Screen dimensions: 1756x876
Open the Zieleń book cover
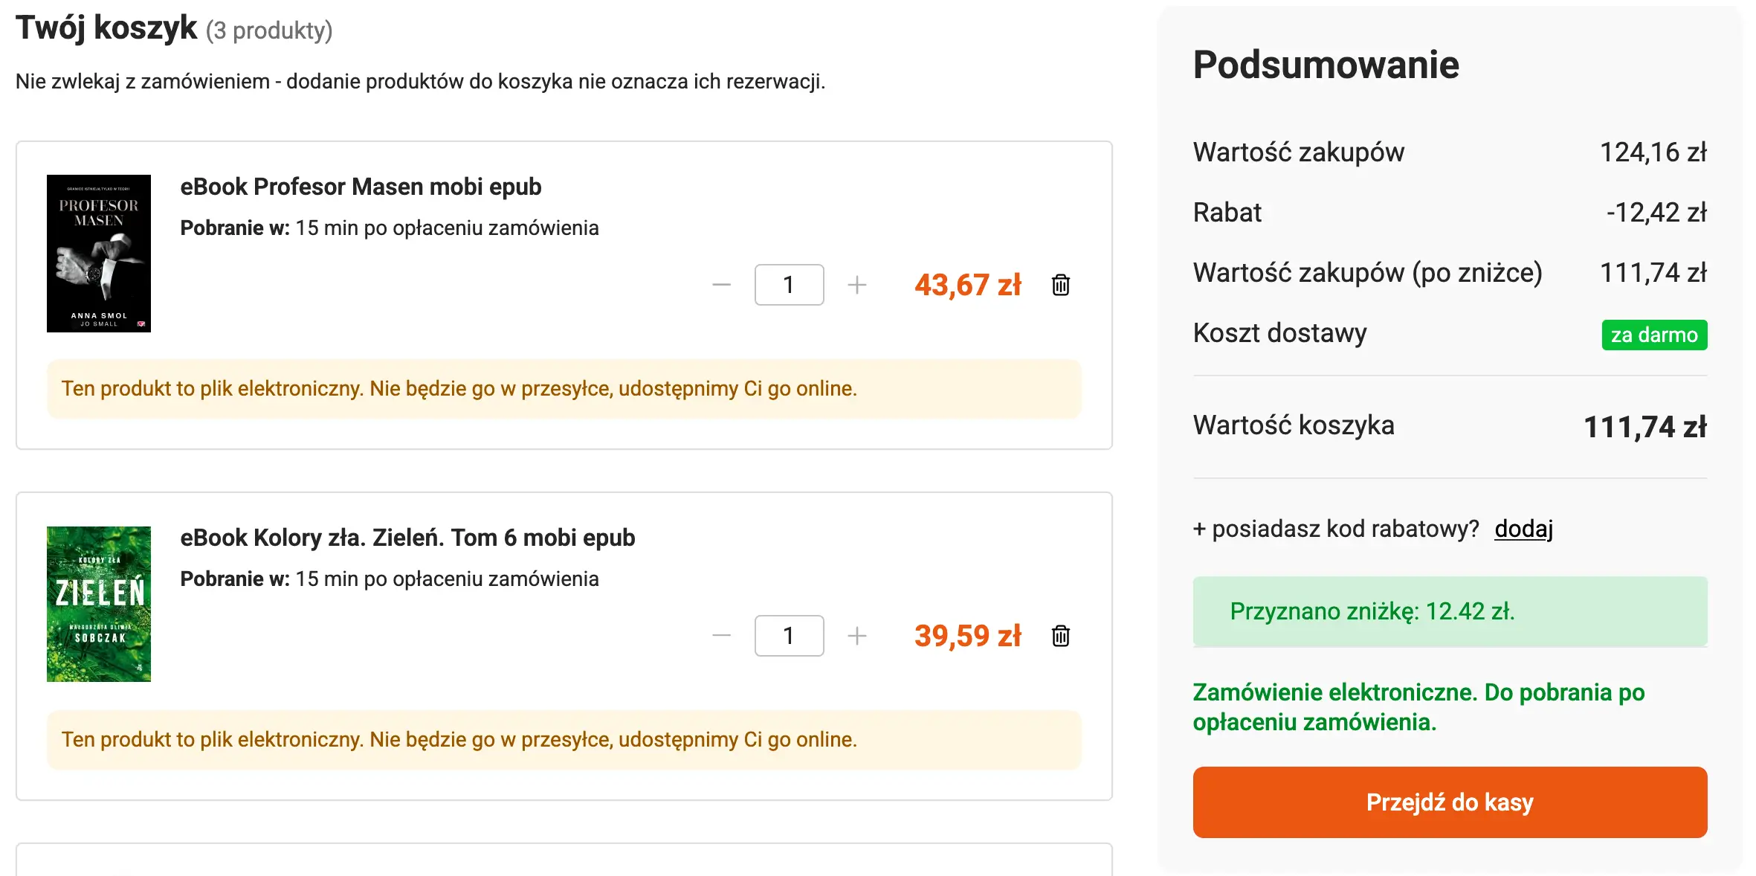click(99, 604)
